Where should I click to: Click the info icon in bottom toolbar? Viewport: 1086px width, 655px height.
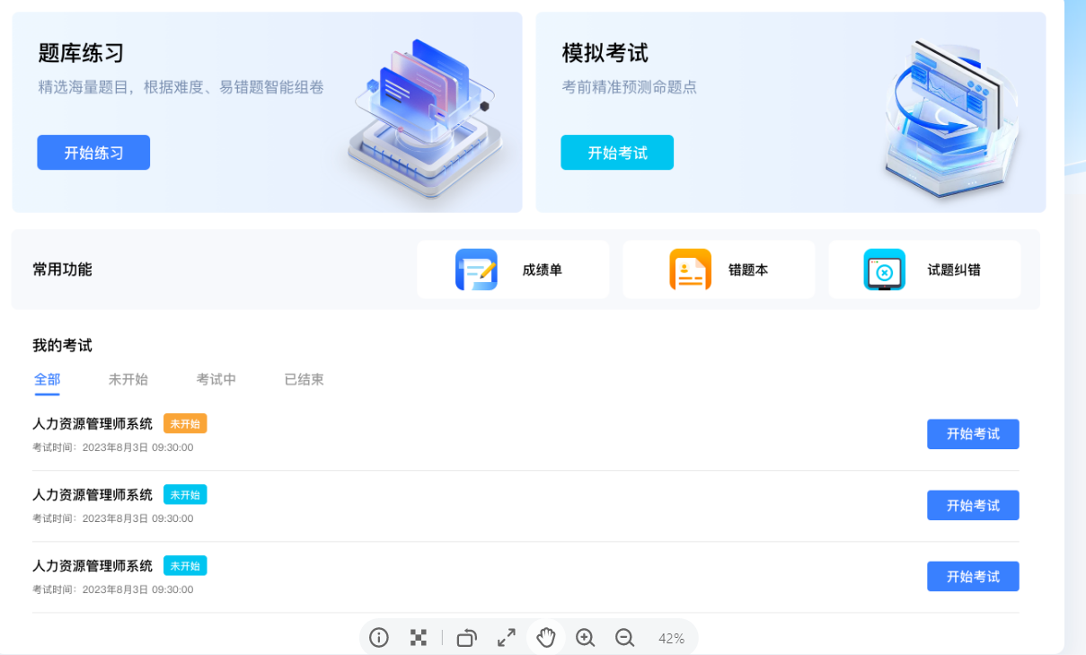(x=378, y=637)
